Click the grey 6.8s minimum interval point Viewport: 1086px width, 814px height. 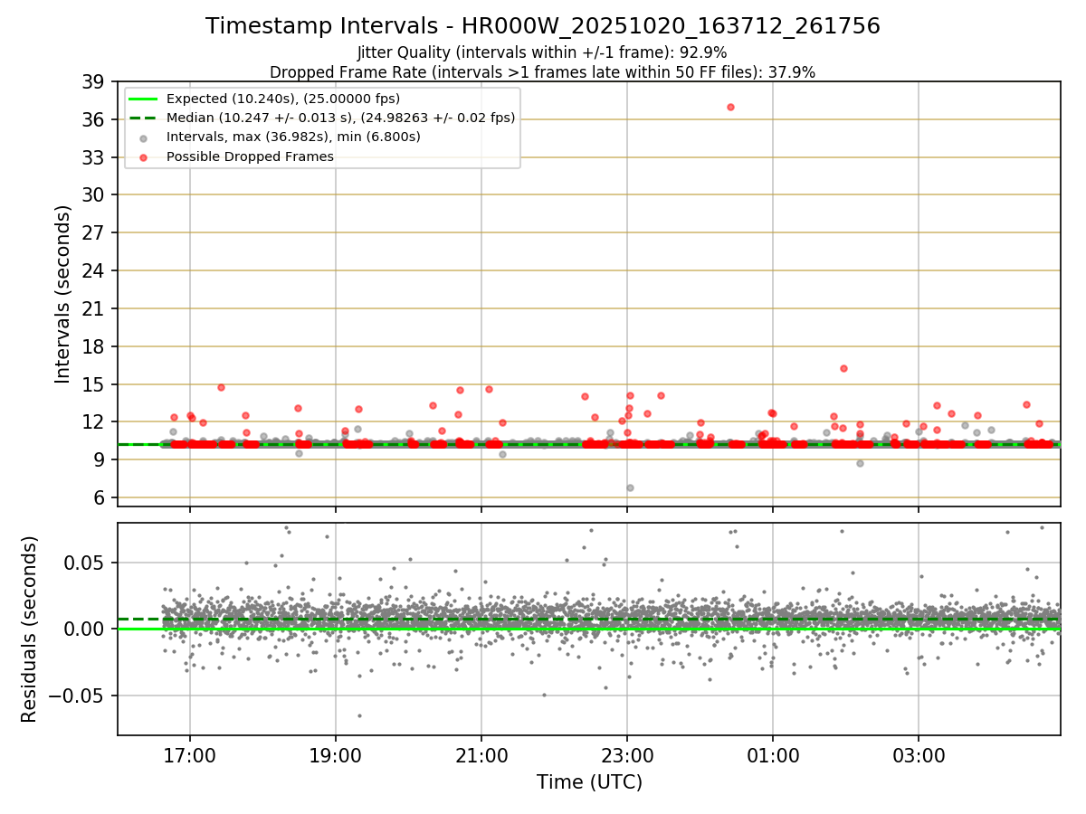click(x=630, y=487)
